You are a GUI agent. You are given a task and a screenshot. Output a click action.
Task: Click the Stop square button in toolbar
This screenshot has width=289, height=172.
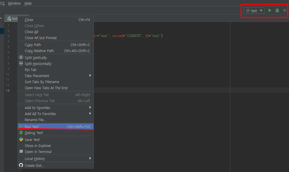point(285,10)
